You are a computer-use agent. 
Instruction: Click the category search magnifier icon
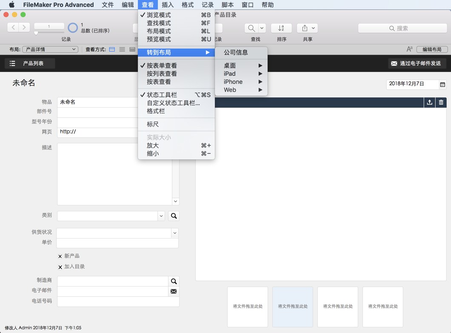click(174, 216)
